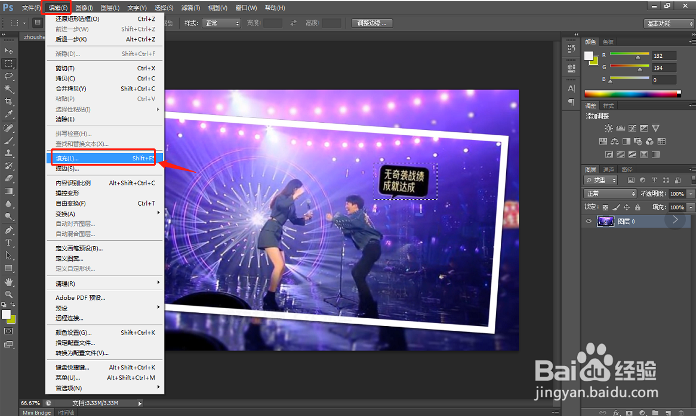
Task: Add a Curves adjustment
Action: pyautogui.click(x=632, y=129)
